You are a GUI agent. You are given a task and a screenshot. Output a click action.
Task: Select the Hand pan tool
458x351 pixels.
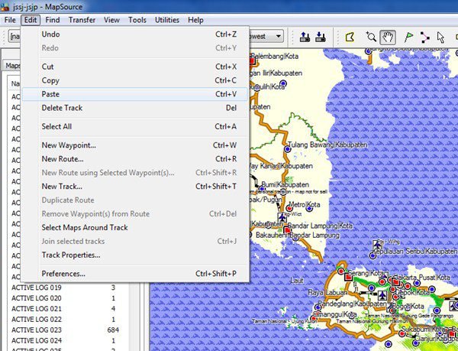tap(388, 36)
